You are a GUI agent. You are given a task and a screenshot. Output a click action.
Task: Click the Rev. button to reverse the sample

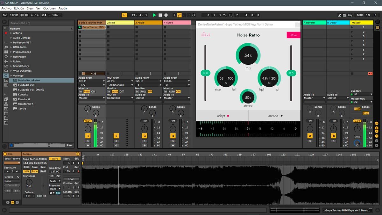pyautogui.click(x=43, y=167)
